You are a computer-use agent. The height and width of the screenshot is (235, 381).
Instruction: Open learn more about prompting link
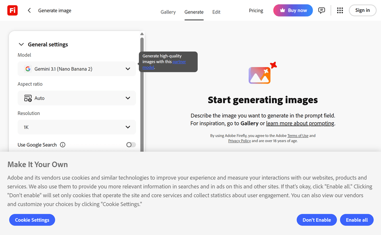point(300,123)
